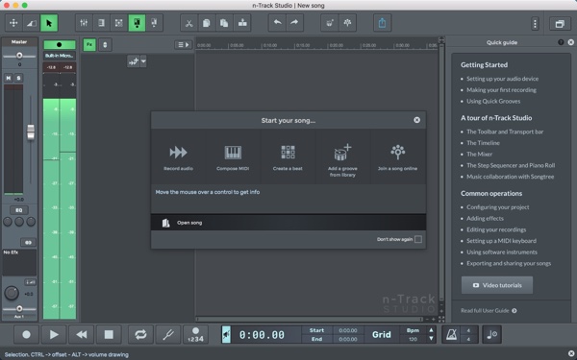577x360 pixels.
Task: Click the floating windows icon top right
Action: (x=560, y=23)
